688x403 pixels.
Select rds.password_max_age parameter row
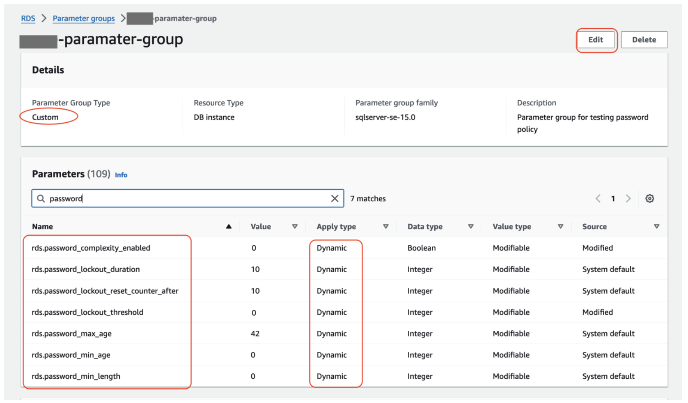(71, 334)
